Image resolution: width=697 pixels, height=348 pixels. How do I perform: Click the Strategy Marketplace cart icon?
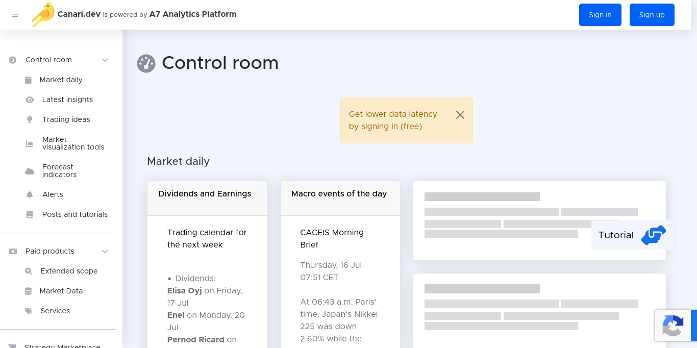coord(13,346)
